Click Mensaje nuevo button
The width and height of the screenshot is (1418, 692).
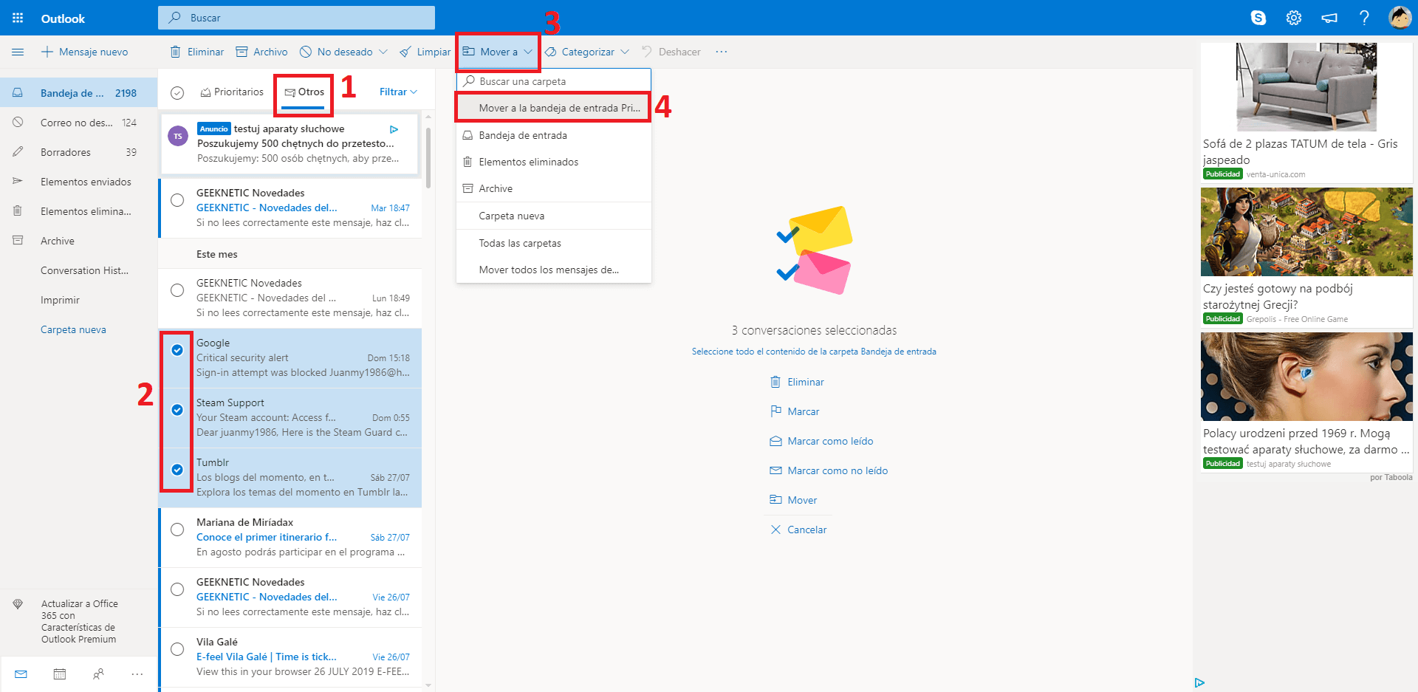(85, 52)
